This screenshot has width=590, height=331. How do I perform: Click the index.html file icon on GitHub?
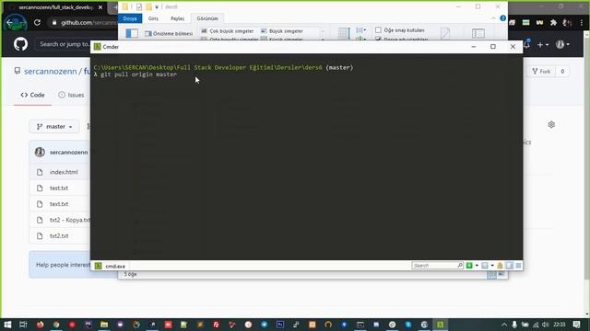click(x=40, y=172)
